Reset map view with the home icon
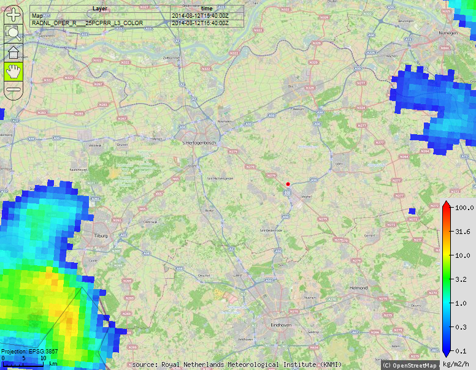476x370 pixels. pyautogui.click(x=13, y=53)
